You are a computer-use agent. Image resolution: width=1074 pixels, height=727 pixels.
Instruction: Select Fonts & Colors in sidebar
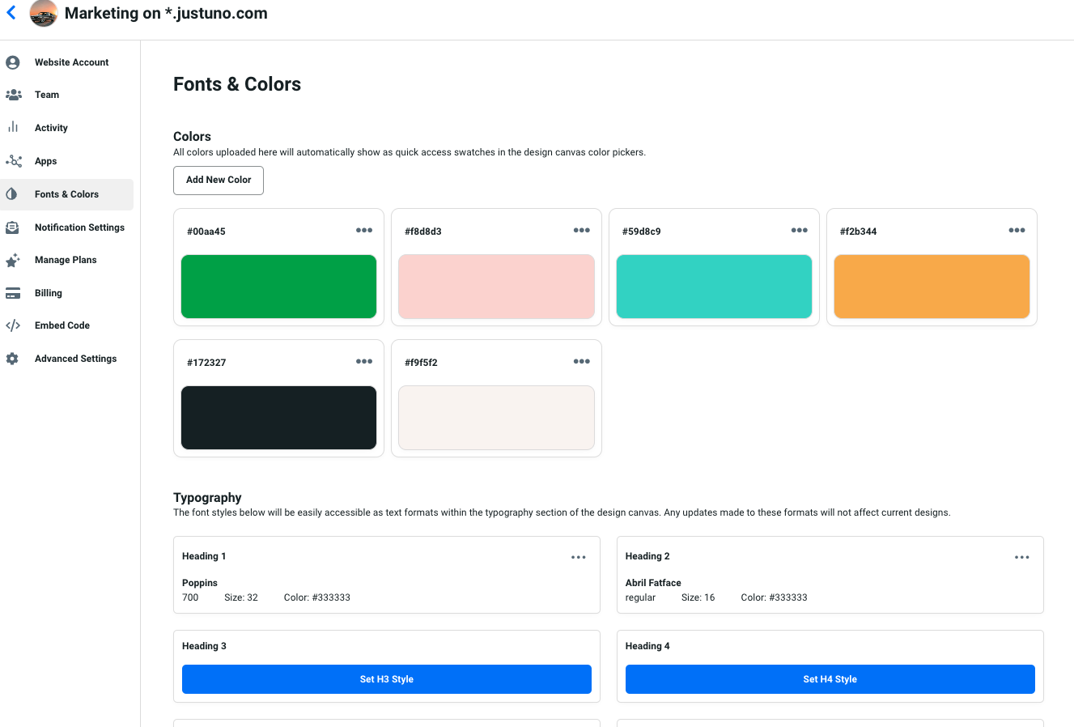(x=66, y=194)
